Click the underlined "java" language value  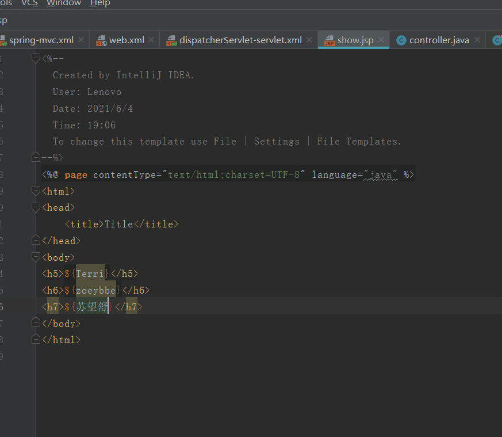point(381,174)
